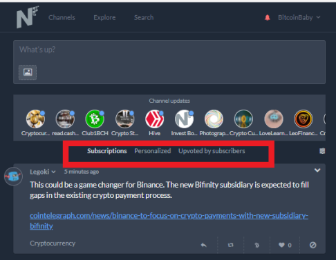Image resolution: width=336 pixels, height=260 pixels.
Task: Open LeoFinance channel avatar
Action: coord(304,119)
